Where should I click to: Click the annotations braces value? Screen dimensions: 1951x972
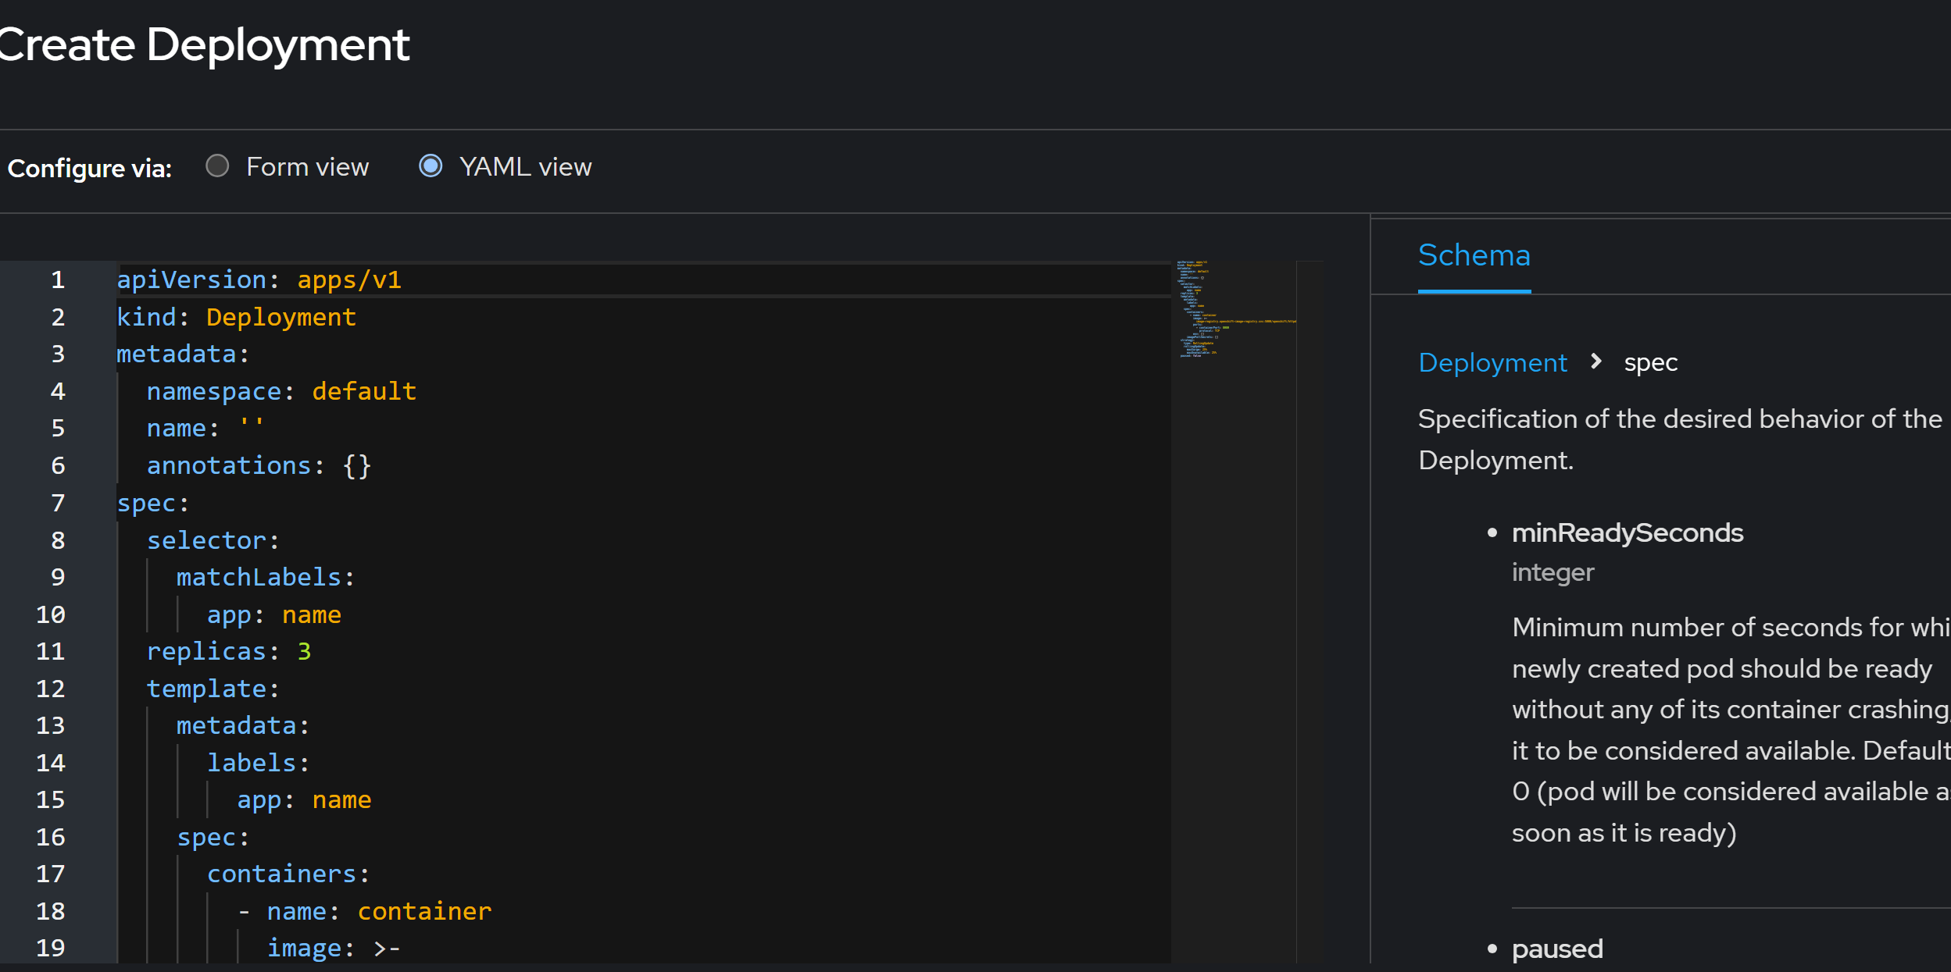coord(357,466)
